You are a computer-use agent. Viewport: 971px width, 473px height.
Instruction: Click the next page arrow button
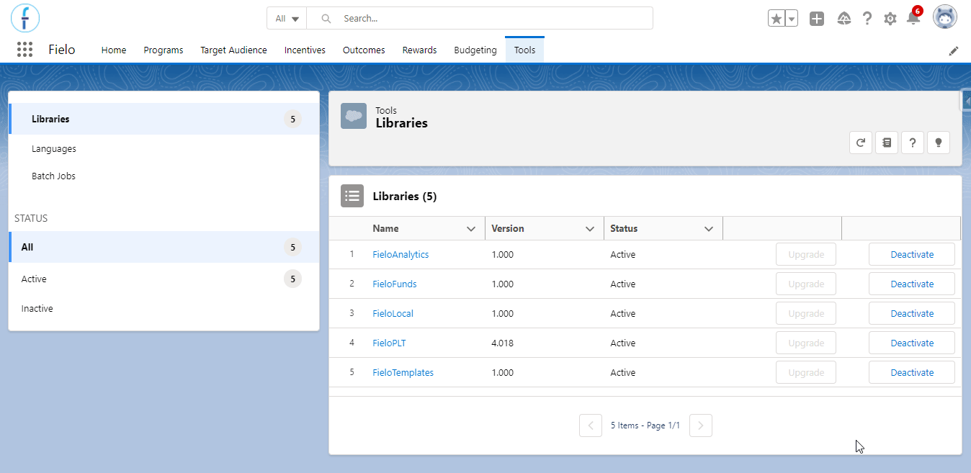click(701, 425)
